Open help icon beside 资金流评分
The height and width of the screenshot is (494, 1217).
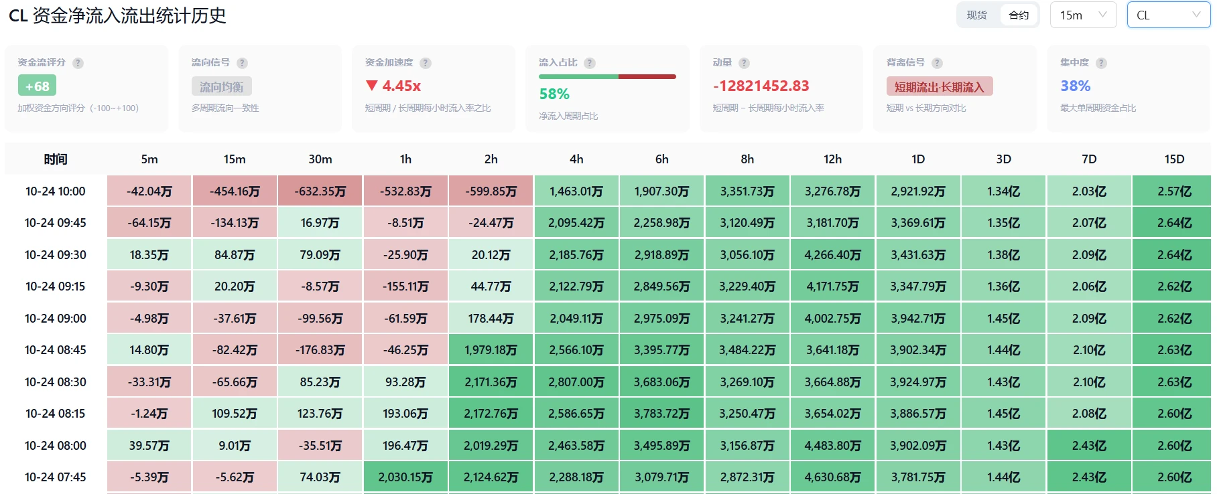click(x=78, y=63)
